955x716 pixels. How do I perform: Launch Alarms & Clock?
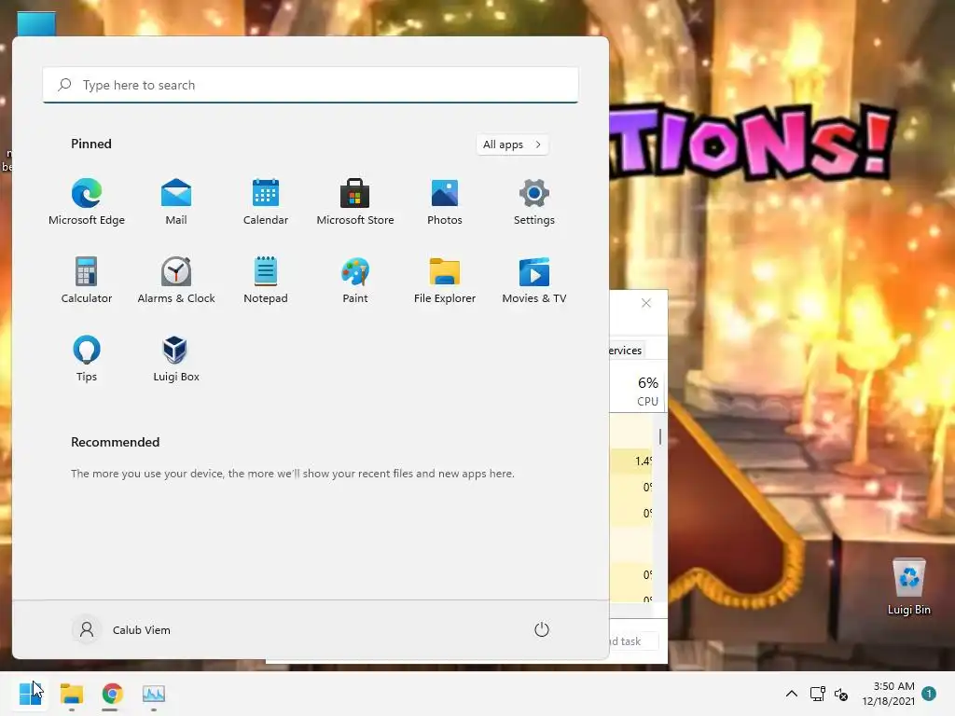click(176, 280)
